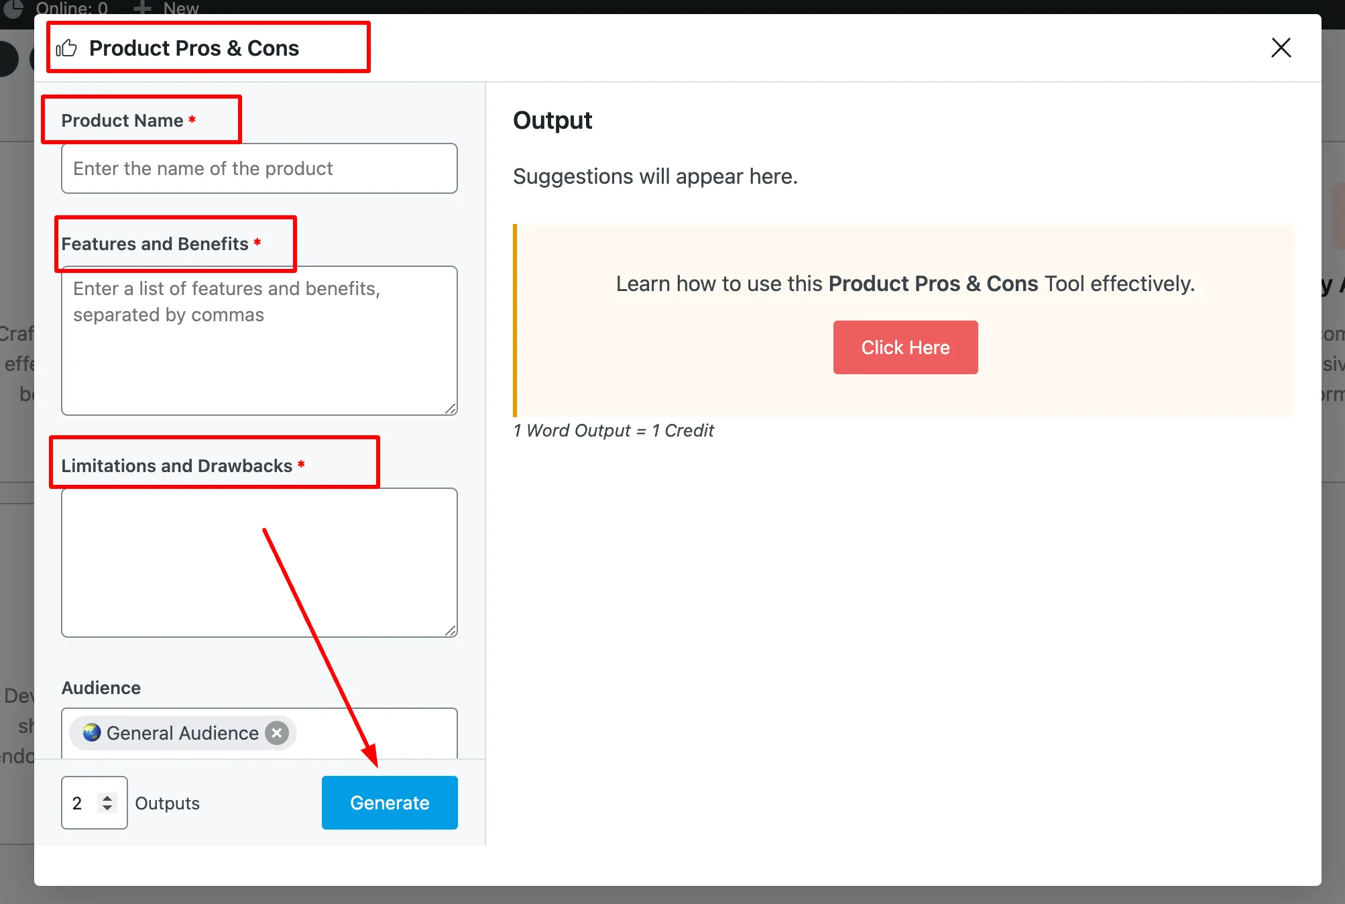
Task: Click the General Audience tag label
Action: (x=182, y=733)
